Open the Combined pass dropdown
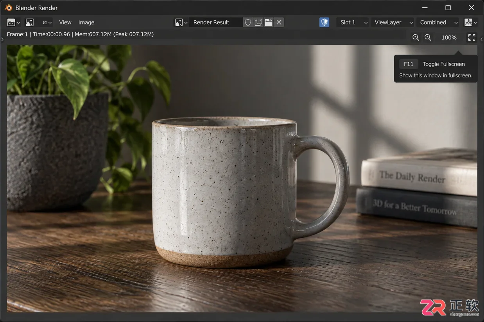This screenshot has height=322, width=484. point(437,22)
